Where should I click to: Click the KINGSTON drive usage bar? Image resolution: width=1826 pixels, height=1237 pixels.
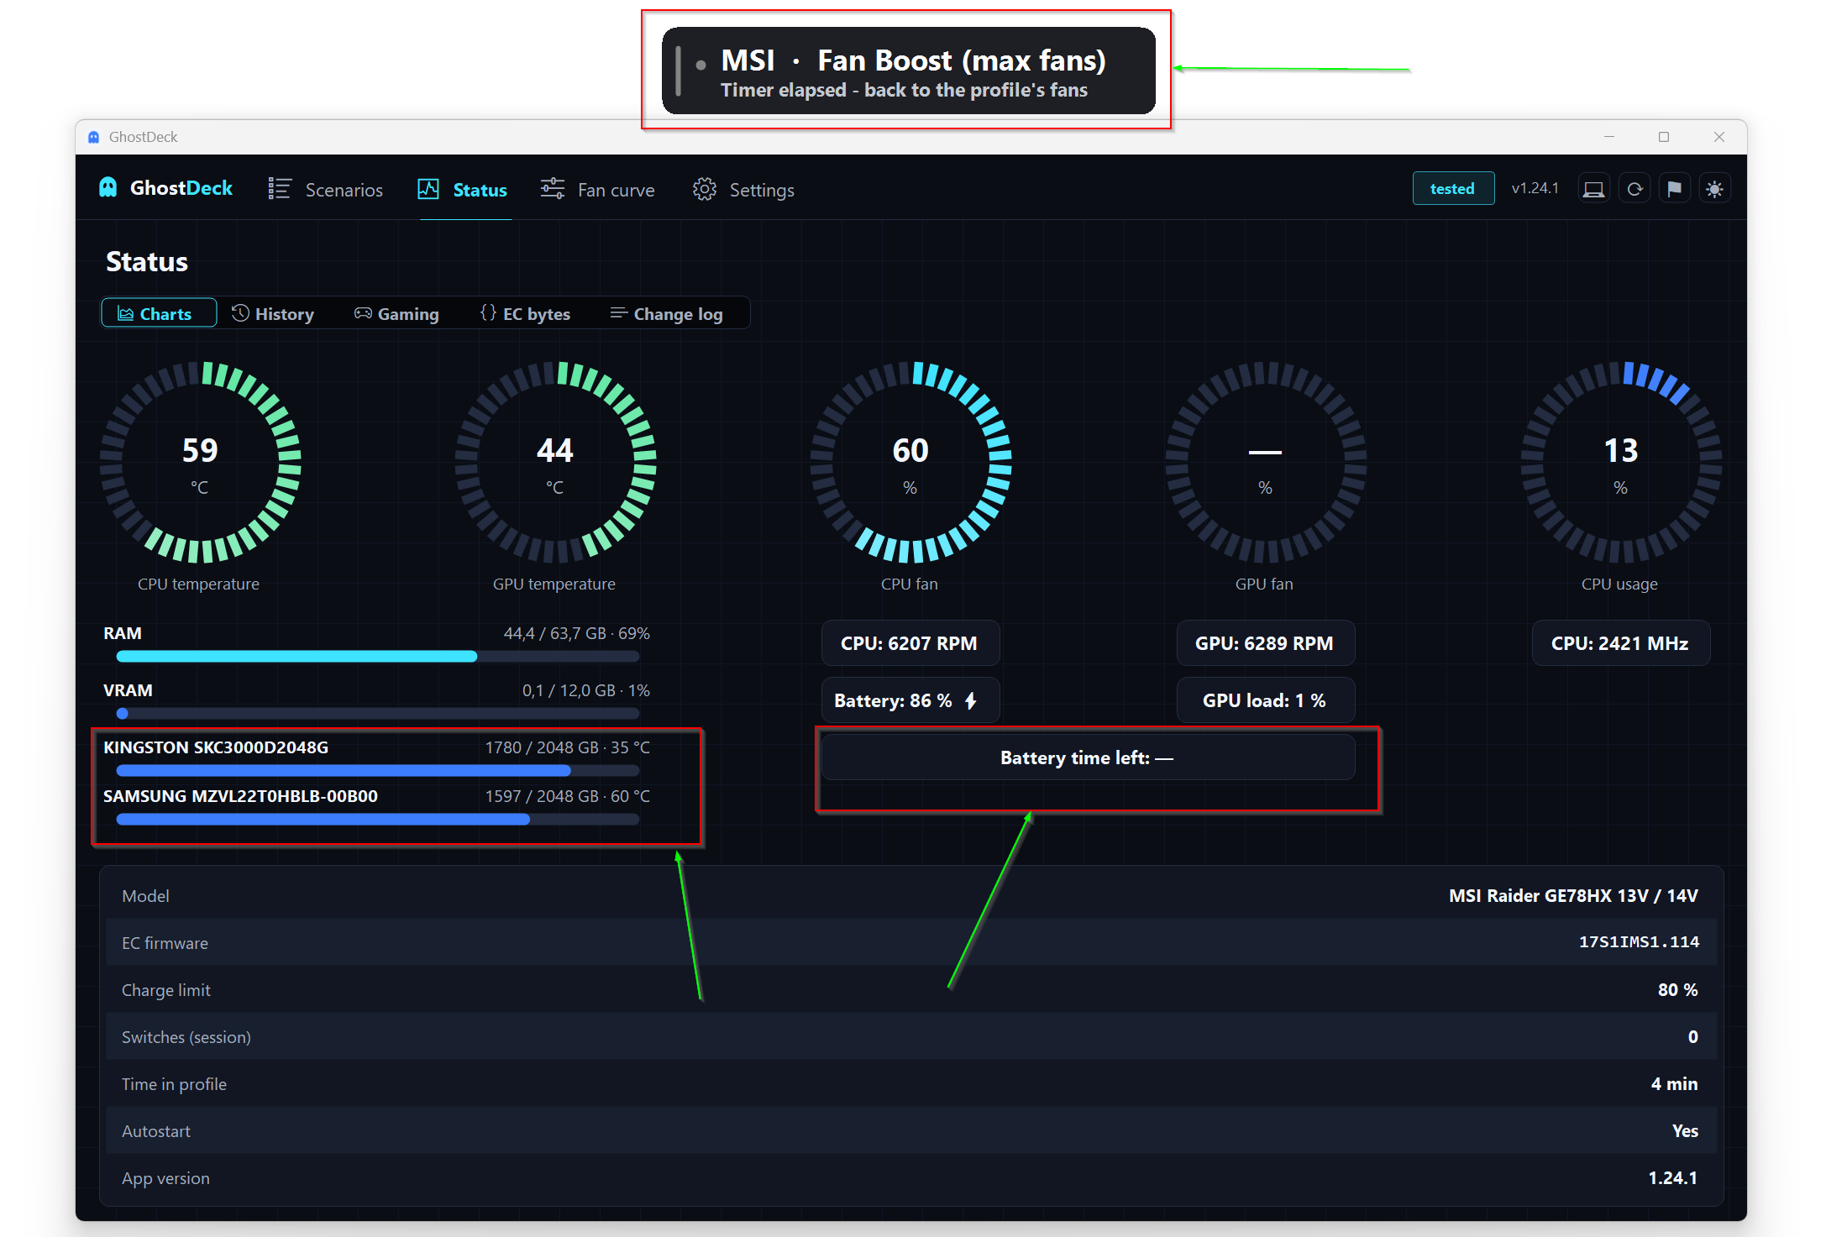click(x=378, y=770)
